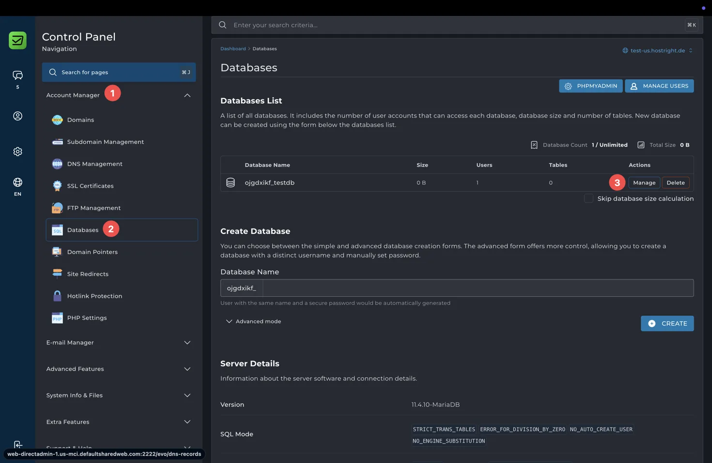
Task: Click the Tables column header
Action: (x=558, y=165)
